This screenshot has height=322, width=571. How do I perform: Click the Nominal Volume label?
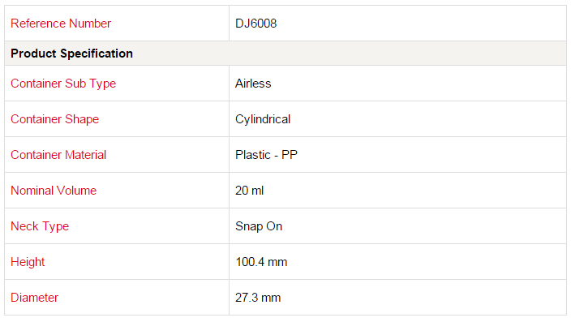pyautogui.click(x=54, y=191)
